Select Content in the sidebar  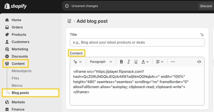point(18,63)
